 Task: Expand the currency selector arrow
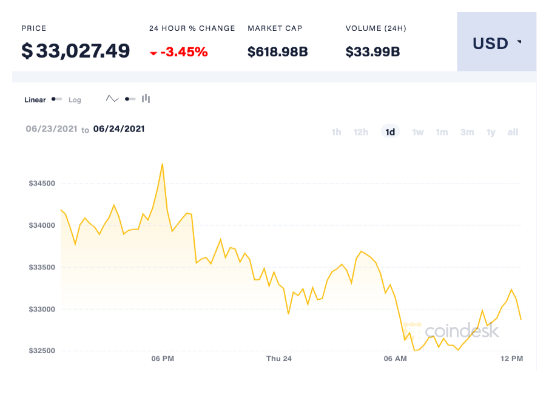[x=519, y=42]
